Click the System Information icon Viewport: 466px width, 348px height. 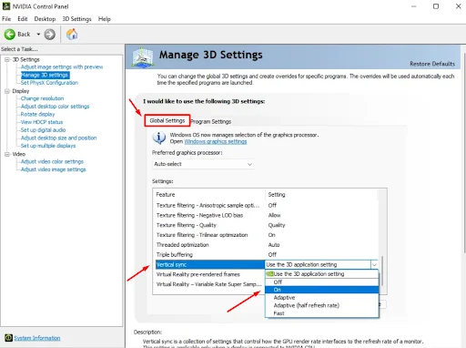pos(8,338)
